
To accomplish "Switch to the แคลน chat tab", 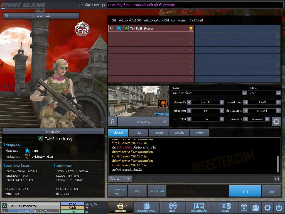I will 158,133.
